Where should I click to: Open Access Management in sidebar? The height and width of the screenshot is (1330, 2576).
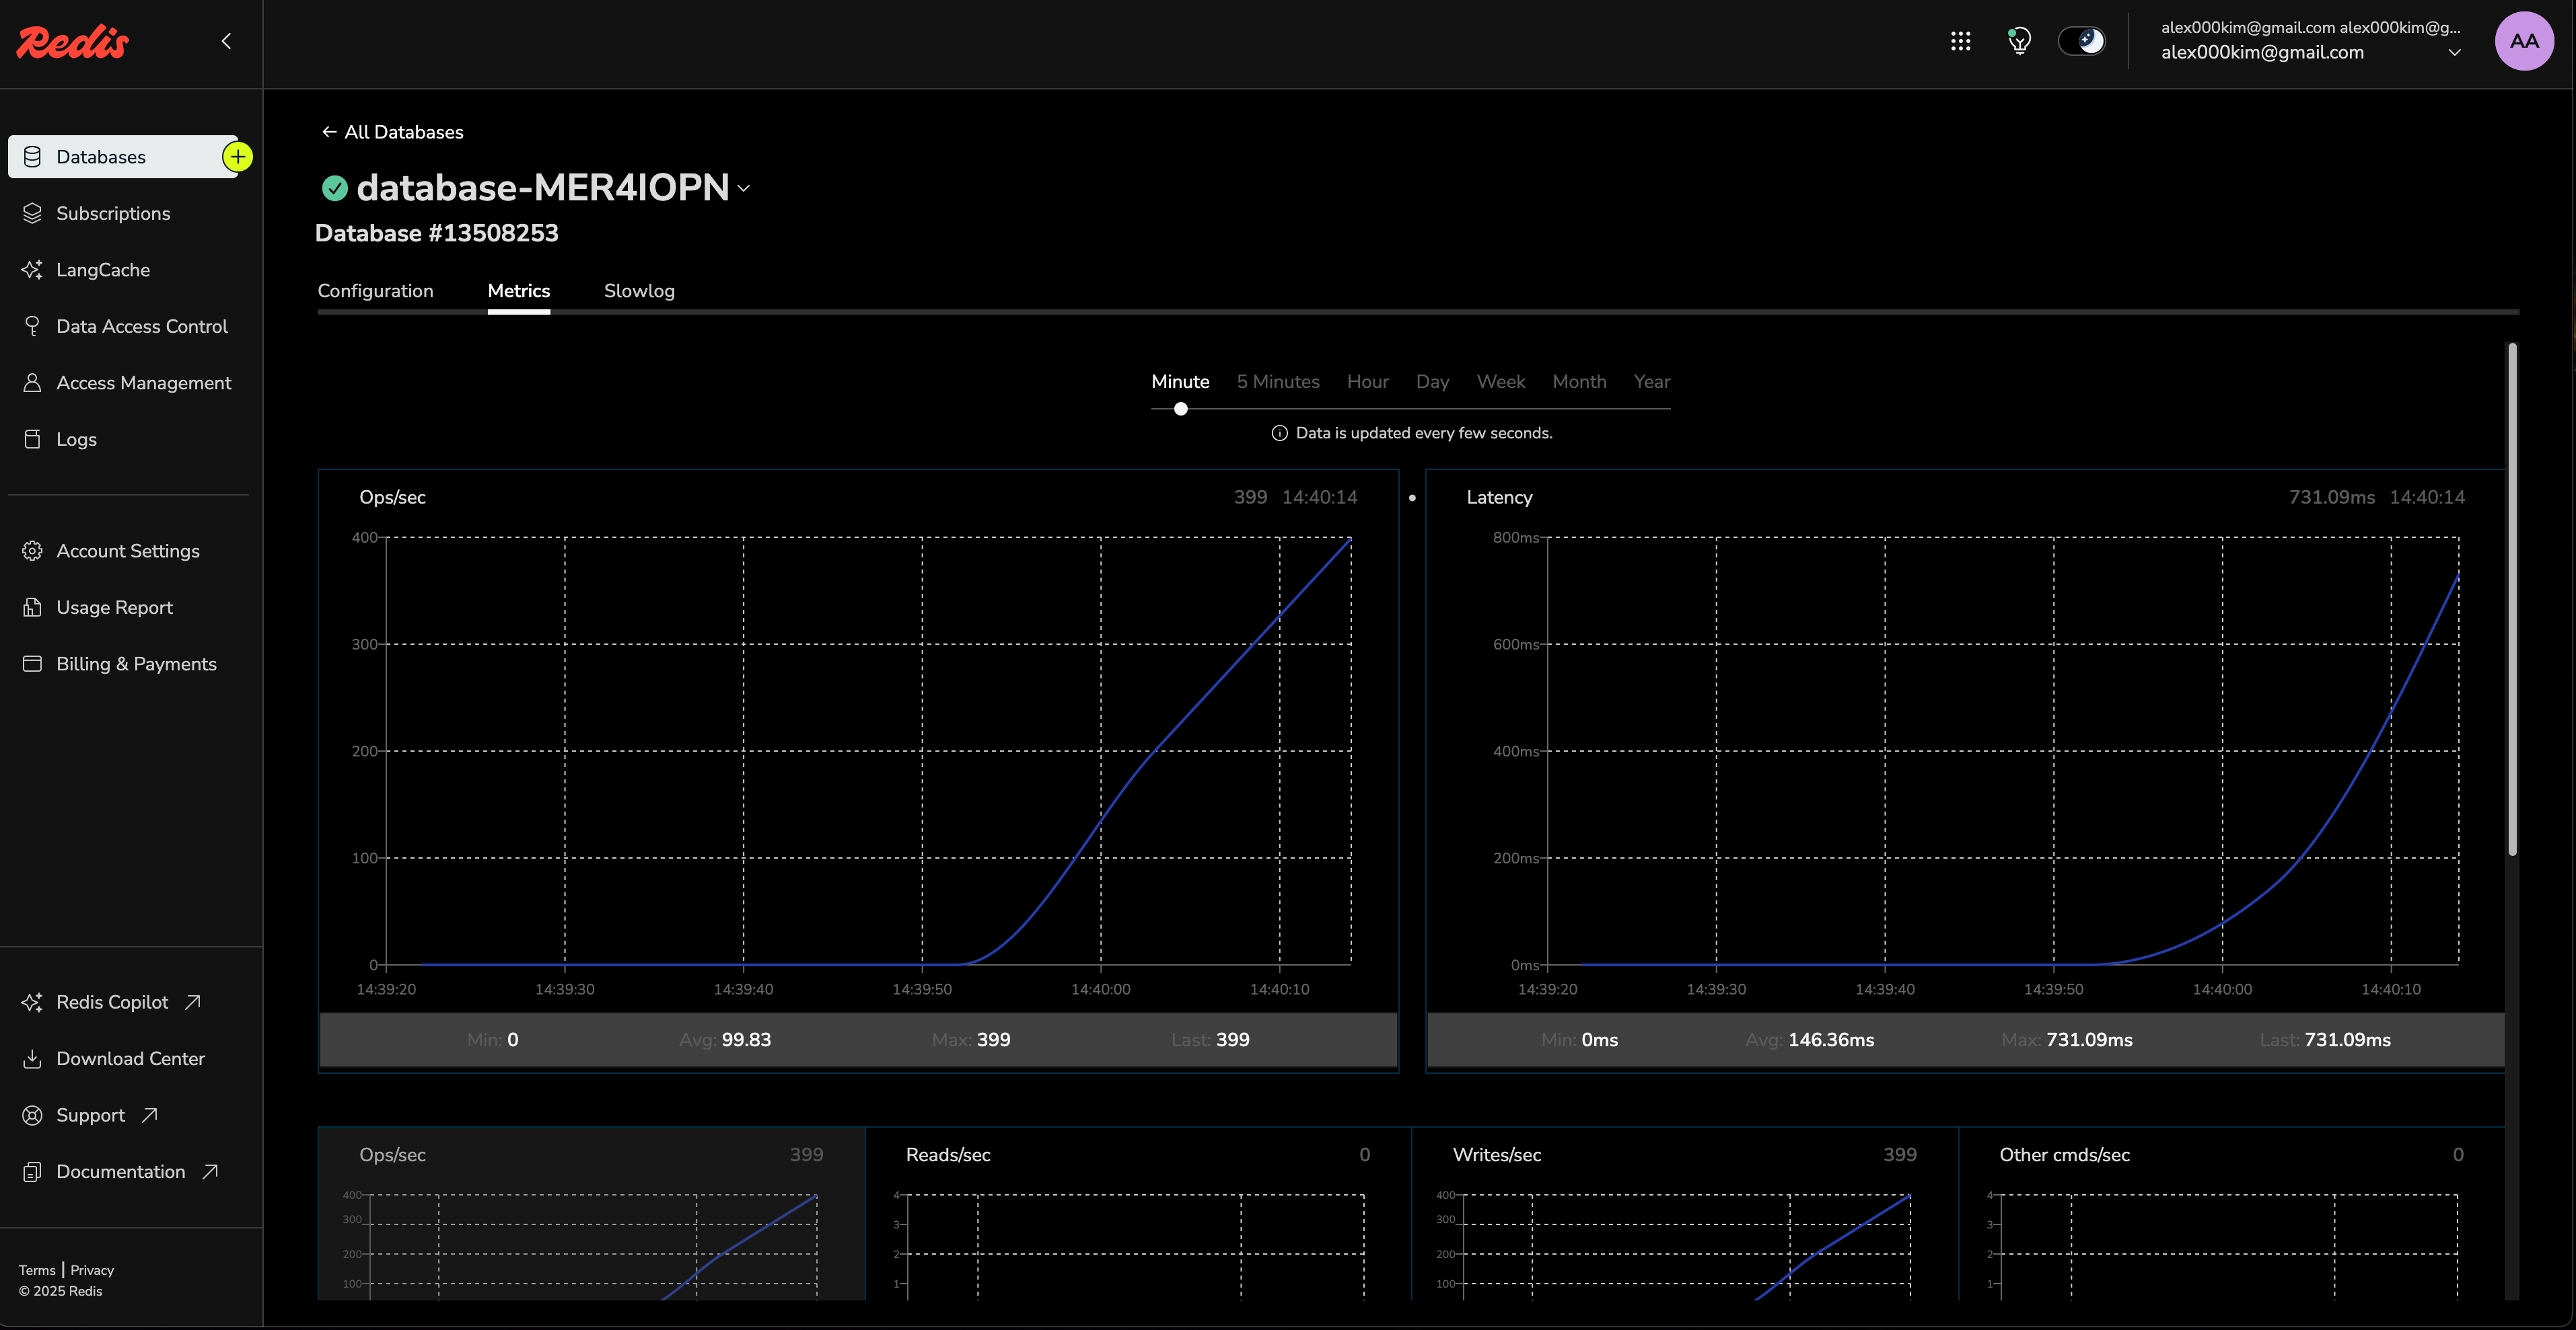[143, 383]
